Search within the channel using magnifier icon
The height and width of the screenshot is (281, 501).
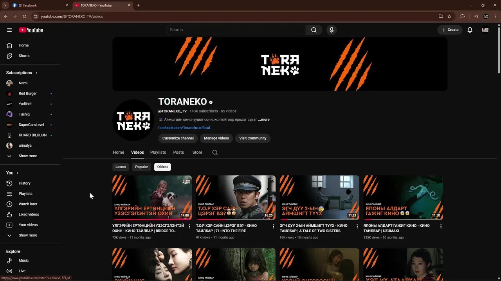pos(215,153)
